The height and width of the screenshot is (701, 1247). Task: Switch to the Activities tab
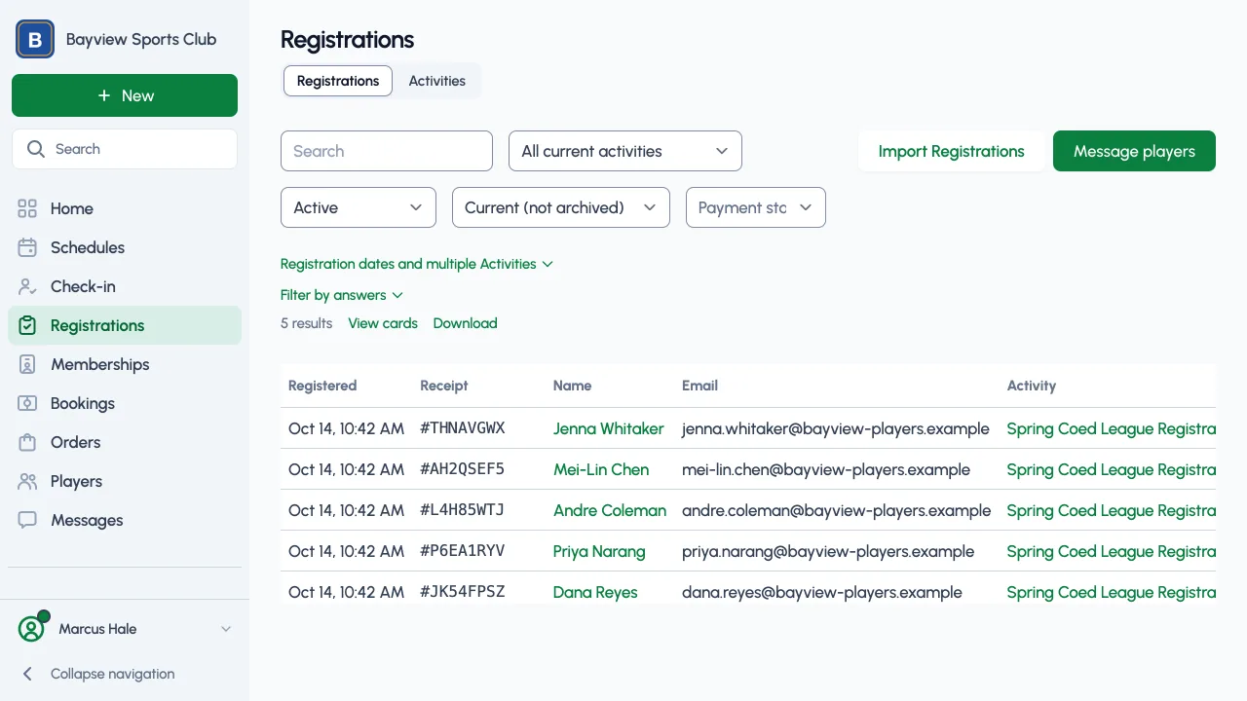click(x=437, y=81)
